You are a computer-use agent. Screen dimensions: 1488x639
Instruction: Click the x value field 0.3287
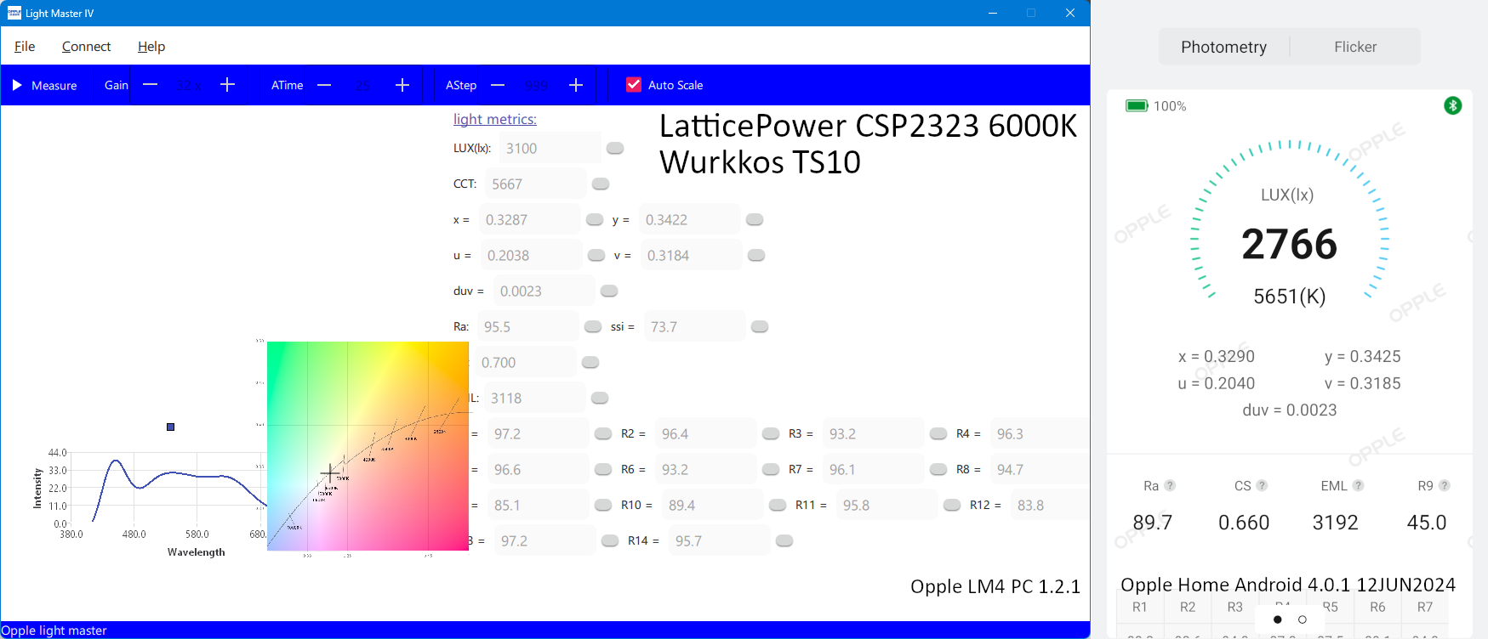[529, 219]
